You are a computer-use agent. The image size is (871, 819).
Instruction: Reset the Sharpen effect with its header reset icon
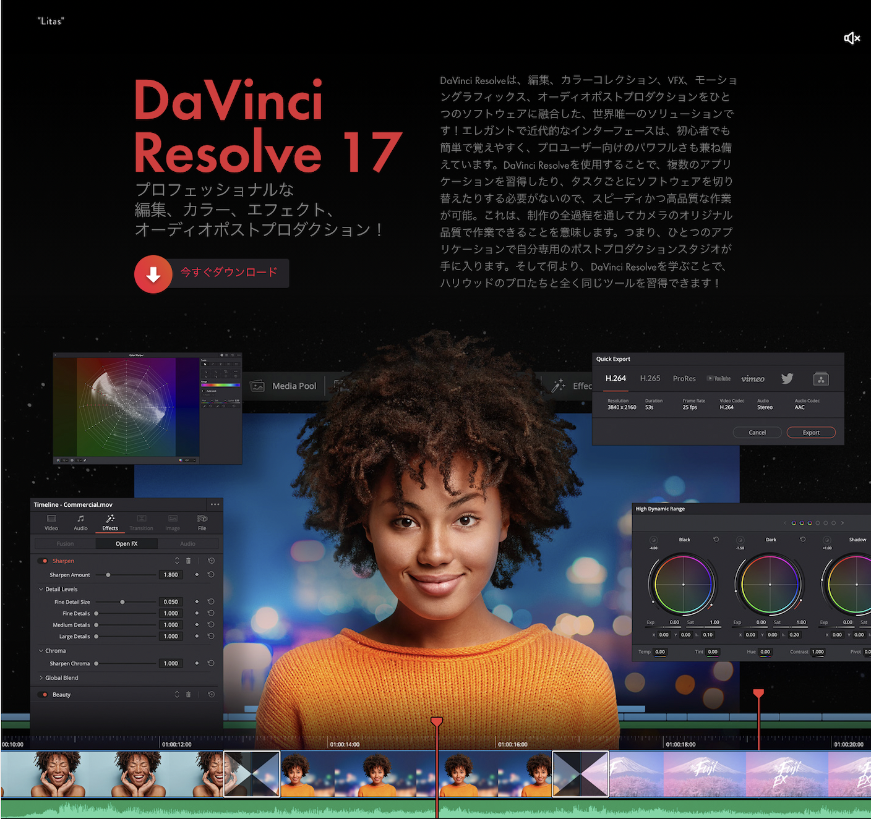pyautogui.click(x=211, y=561)
